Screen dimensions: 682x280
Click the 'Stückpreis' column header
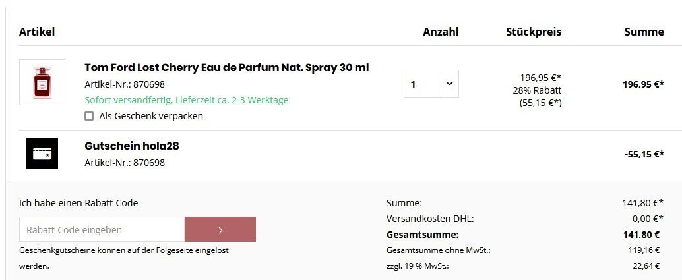(534, 32)
